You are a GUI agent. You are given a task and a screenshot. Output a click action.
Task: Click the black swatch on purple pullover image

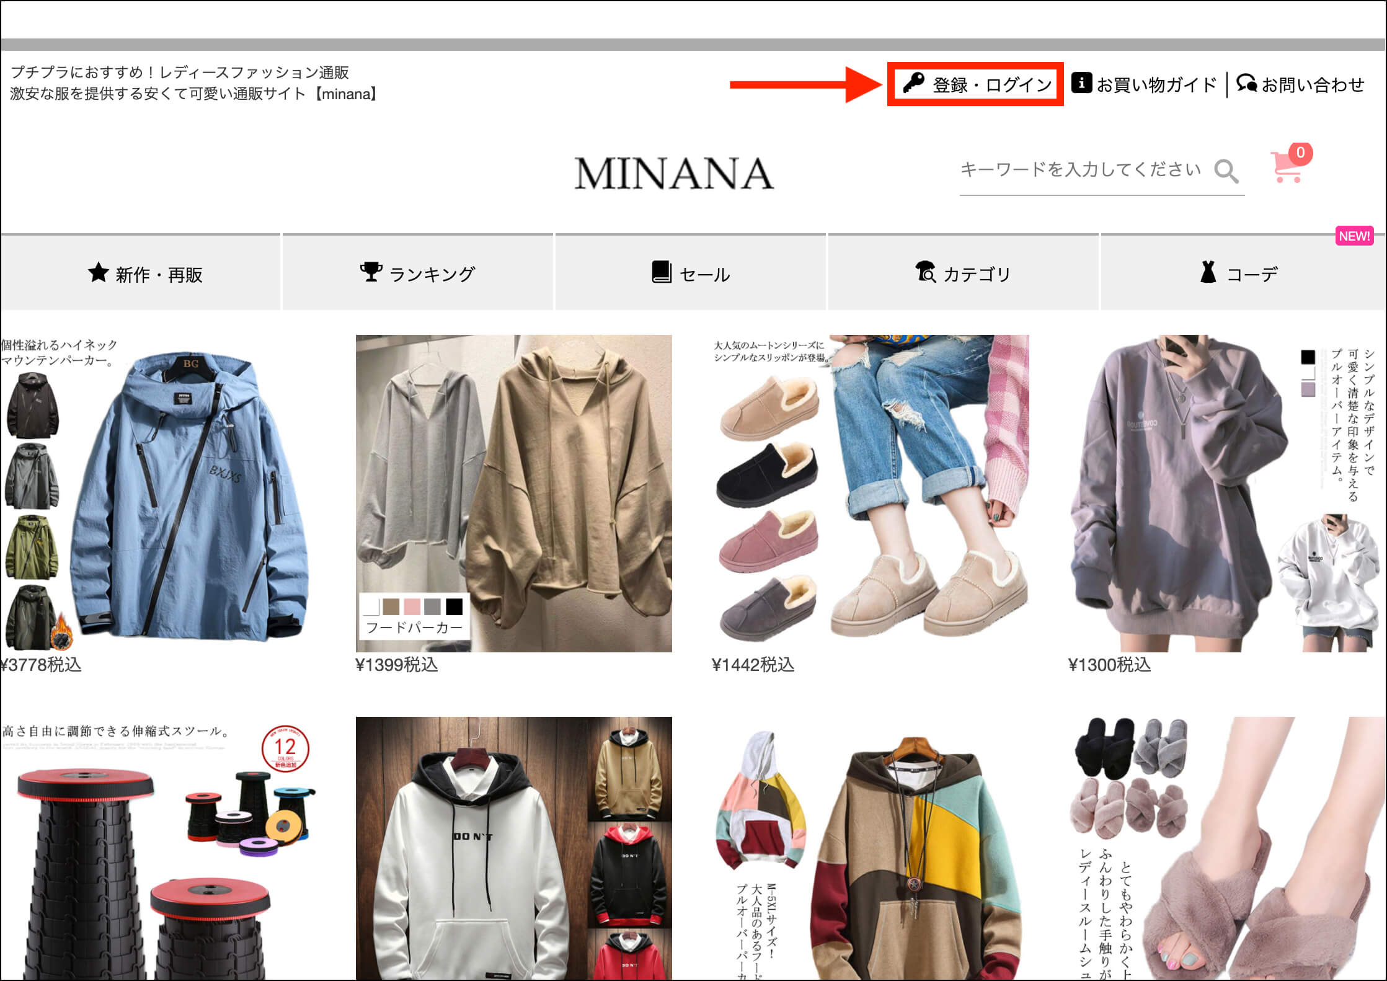(1308, 357)
